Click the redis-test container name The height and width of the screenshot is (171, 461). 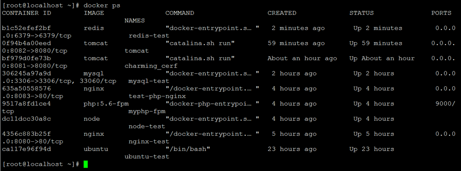click(x=149, y=36)
